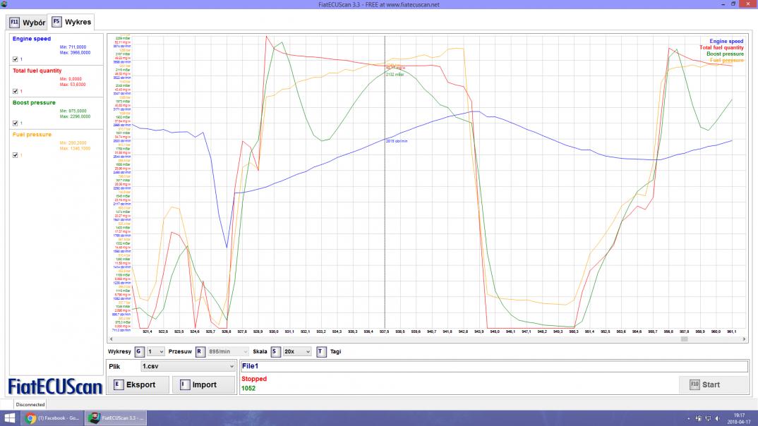
Task: Open Google Chrome from the taskbar
Action: 31,418
